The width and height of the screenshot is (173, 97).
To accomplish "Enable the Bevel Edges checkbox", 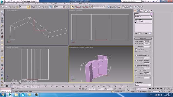I will click(136, 49).
